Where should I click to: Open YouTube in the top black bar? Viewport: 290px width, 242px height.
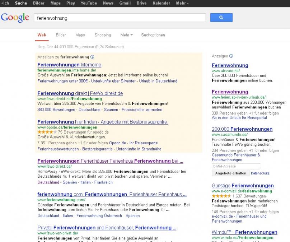pyautogui.click(x=89, y=3)
